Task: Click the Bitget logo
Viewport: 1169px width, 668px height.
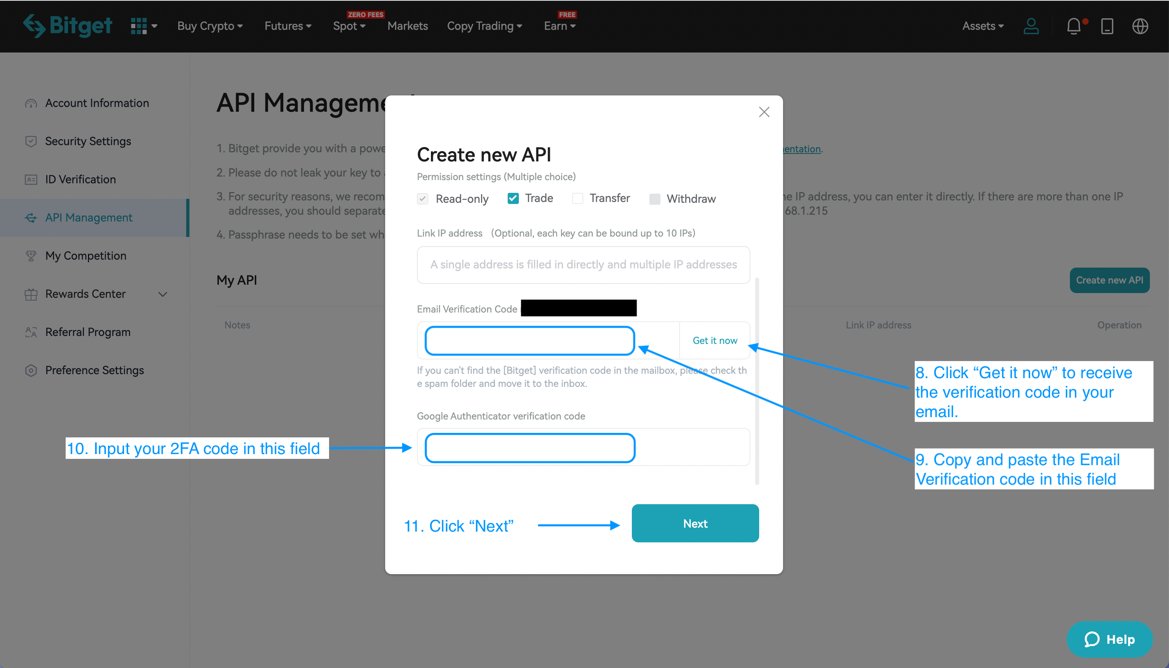Action: pyautogui.click(x=68, y=26)
